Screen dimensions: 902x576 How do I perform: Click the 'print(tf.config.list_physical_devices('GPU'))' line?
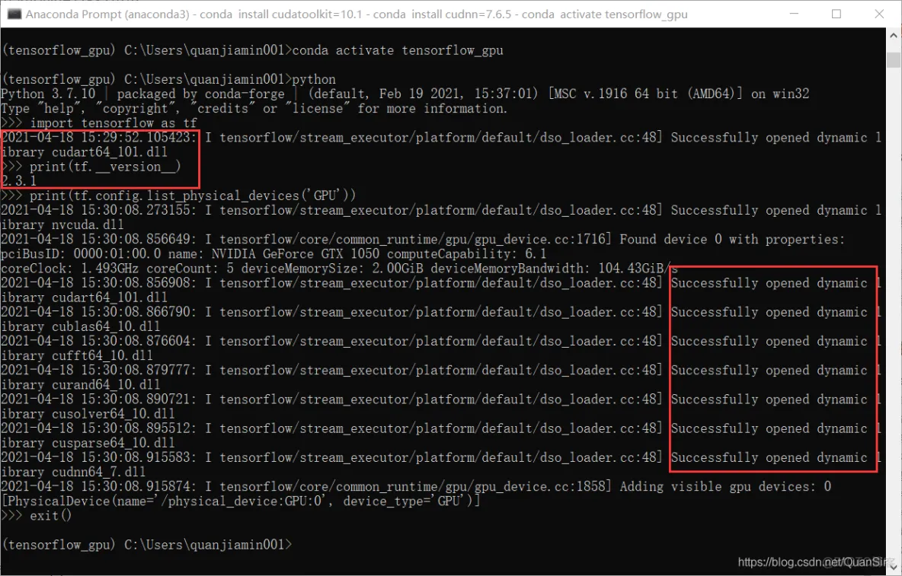179,196
